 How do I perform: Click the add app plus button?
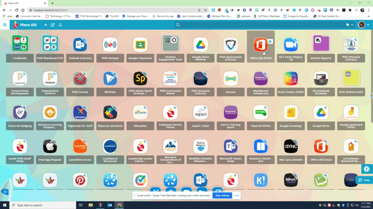pyautogui.click(x=45, y=24)
